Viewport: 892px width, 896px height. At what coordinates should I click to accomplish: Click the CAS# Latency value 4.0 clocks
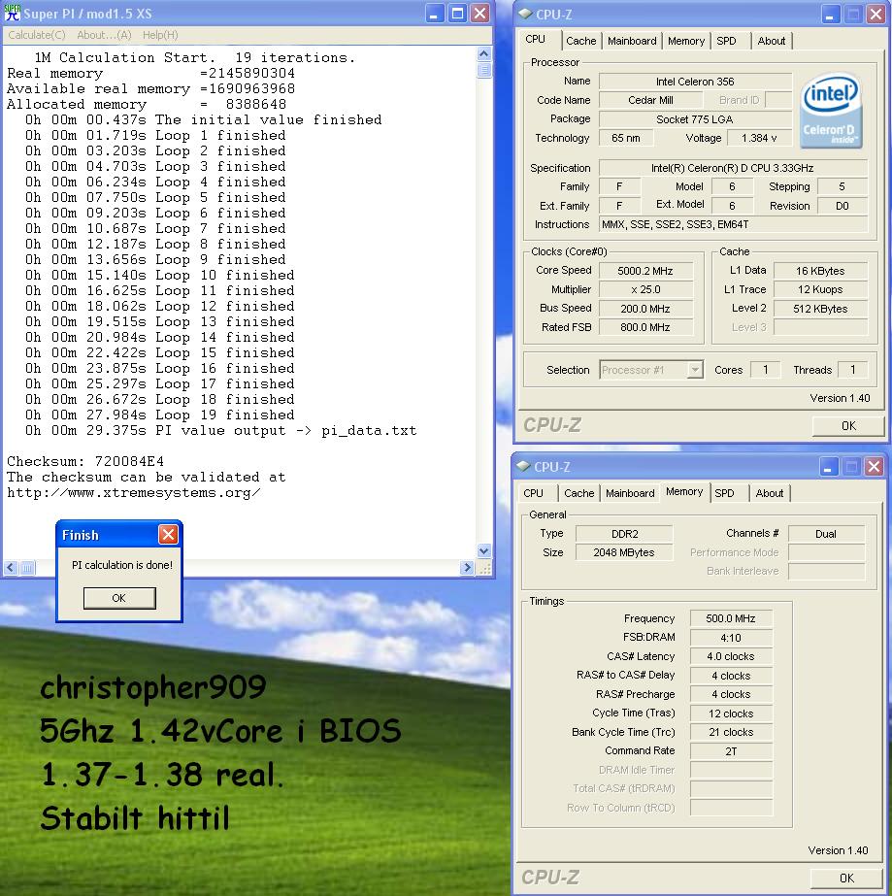tap(731, 656)
